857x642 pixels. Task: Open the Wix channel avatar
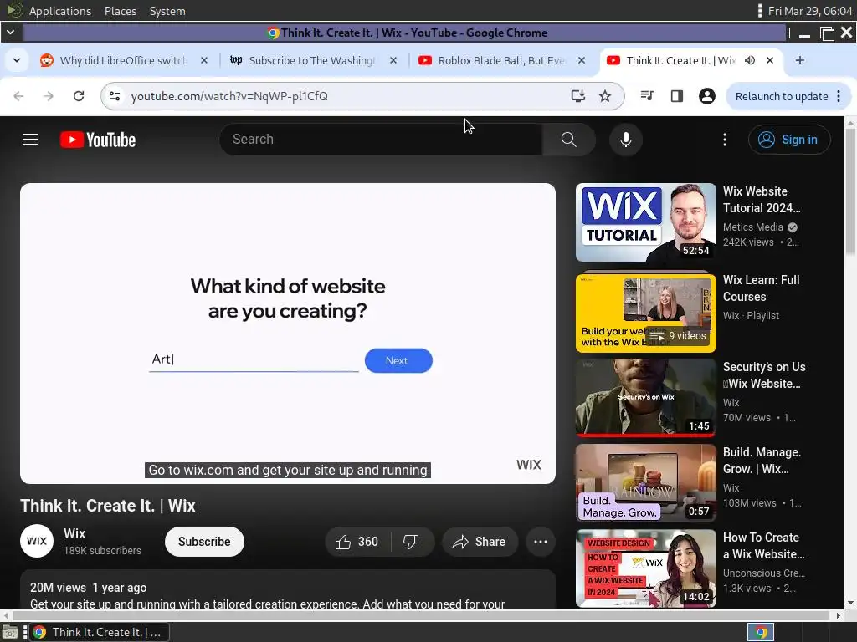coord(37,541)
